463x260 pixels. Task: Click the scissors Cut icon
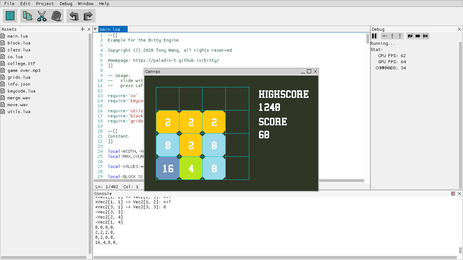coord(42,16)
